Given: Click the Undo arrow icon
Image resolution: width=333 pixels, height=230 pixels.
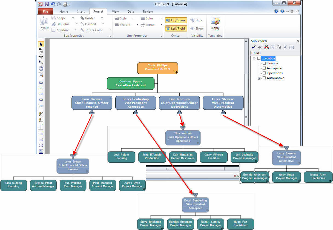Looking at the screenshot, I should point(53,4).
